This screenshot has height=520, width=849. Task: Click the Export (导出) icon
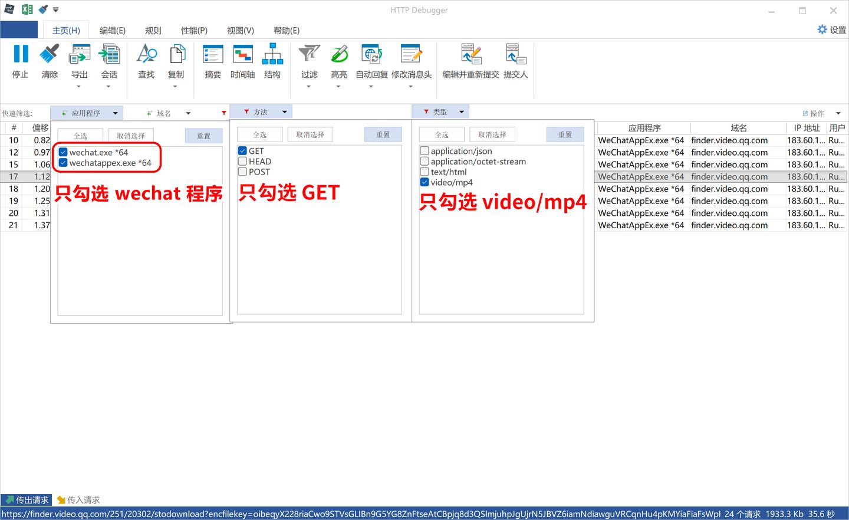pyautogui.click(x=80, y=54)
